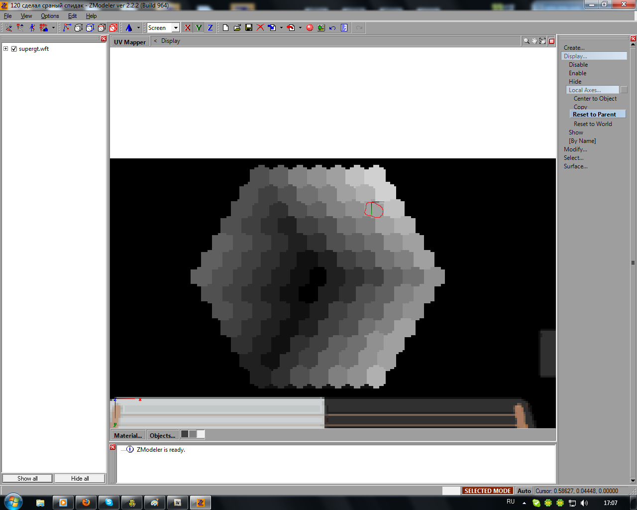This screenshot has height=510, width=637.
Task: Toggle the supergt.wft visibility checkbox
Action: pyautogui.click(x=14, y=49)
